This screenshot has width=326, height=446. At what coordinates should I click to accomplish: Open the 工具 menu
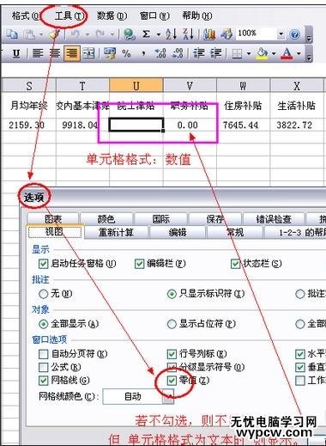click(69, 15)
